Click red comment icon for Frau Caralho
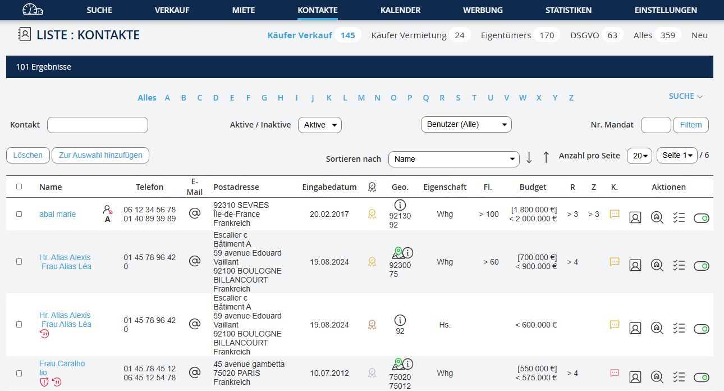 (x=615, y=372)
